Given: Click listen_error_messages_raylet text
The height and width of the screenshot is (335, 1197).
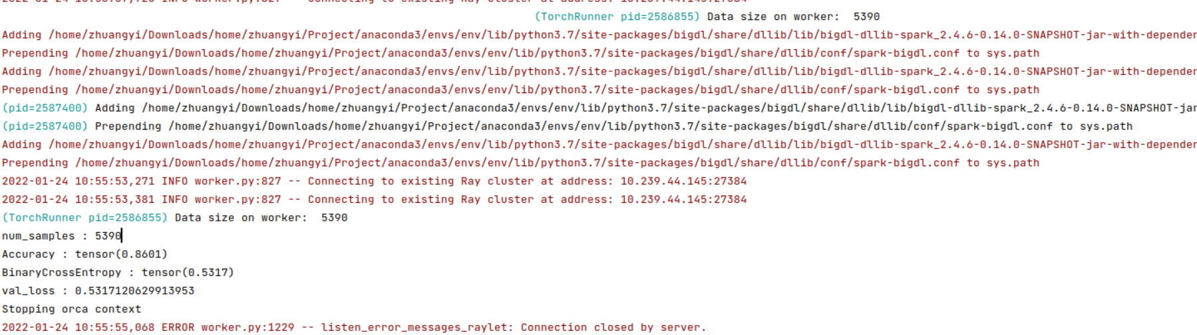Looking at the screenshot, I should [414, 327].
